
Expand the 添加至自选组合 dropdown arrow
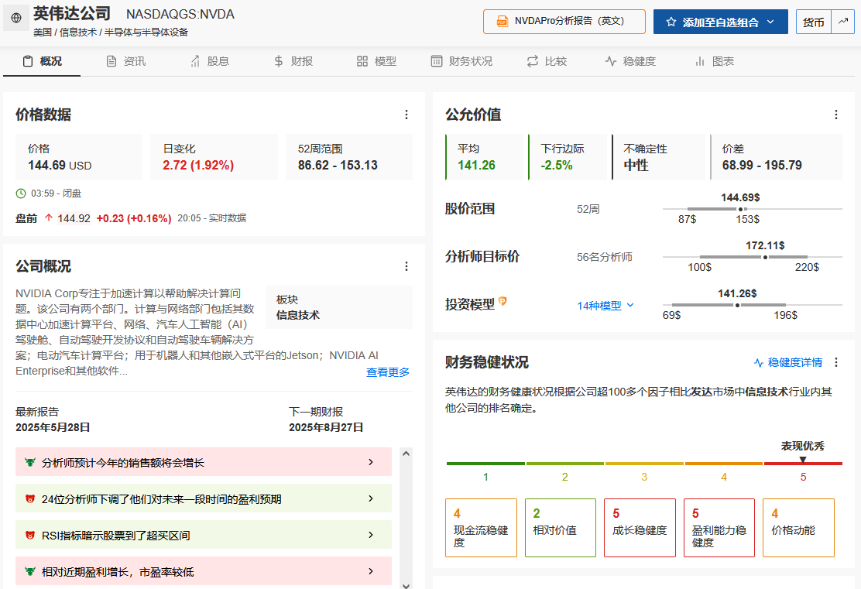pyautogui.click(x=770, y=22)
